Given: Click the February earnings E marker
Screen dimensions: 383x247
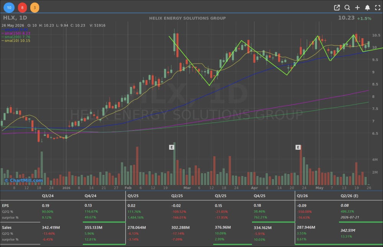Looking at the screenshot, I should [x=172, y=147].
